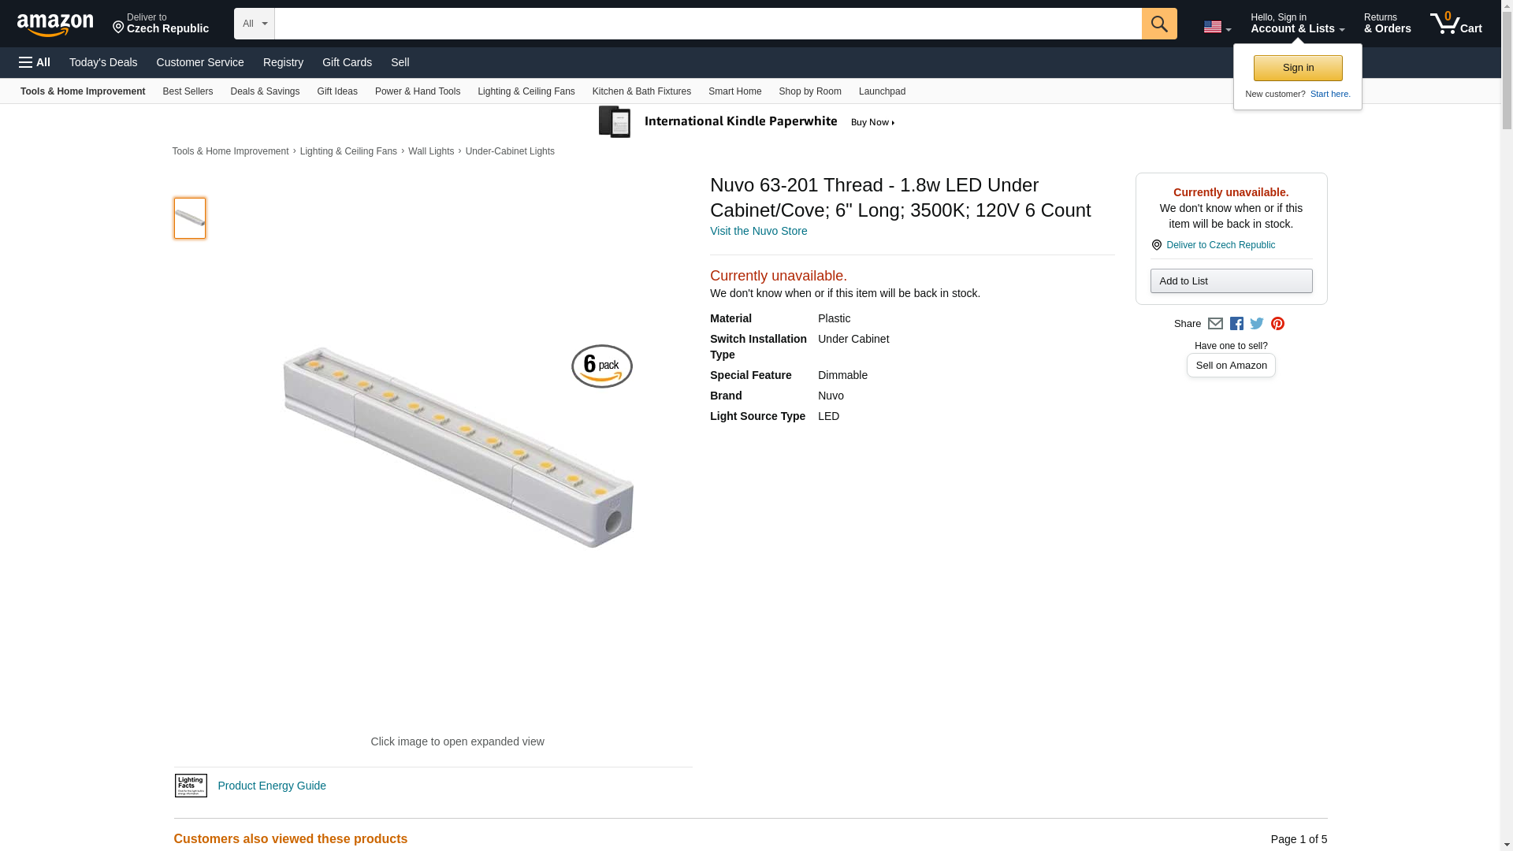Open the All hamburger menu

coord(35,62)
